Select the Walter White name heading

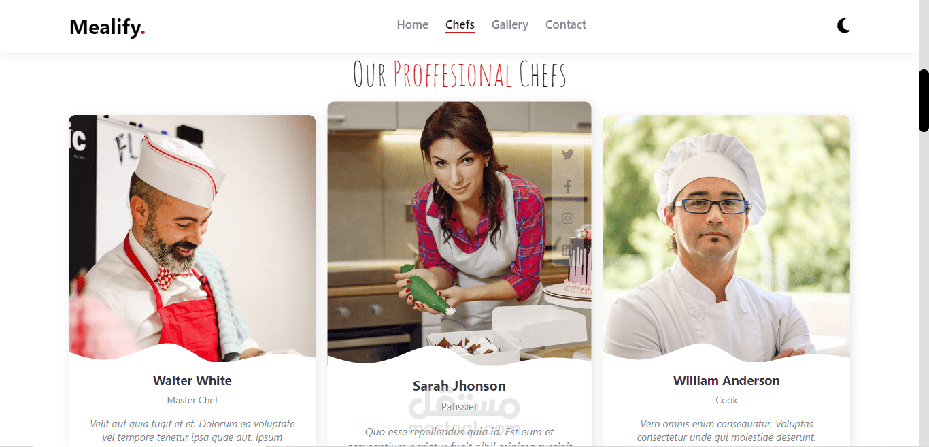click(x=192, y=380)
